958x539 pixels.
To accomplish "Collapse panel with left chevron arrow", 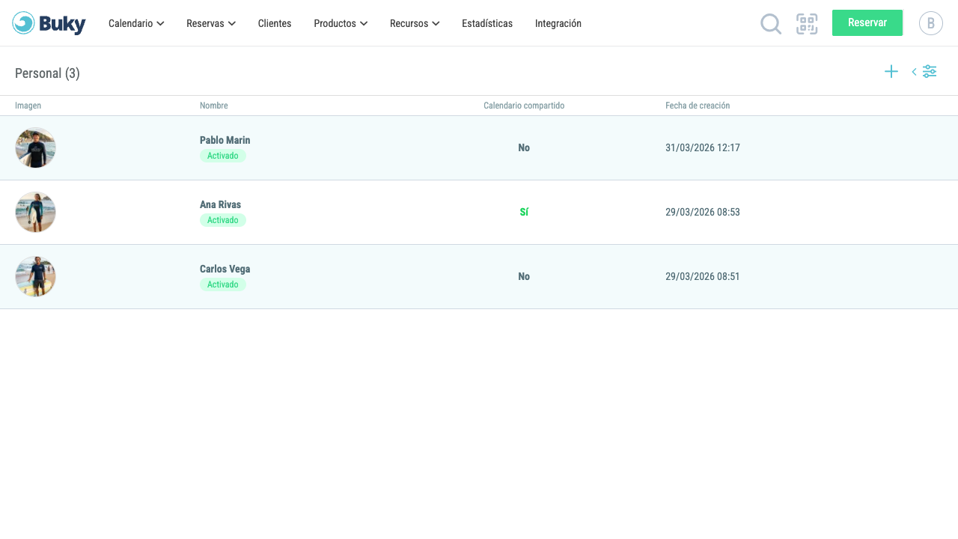I will pos(914,72).
